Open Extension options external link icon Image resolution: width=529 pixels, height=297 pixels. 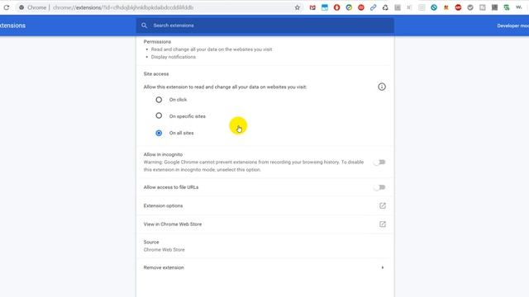pyautogui.click(x=382, y=205)
